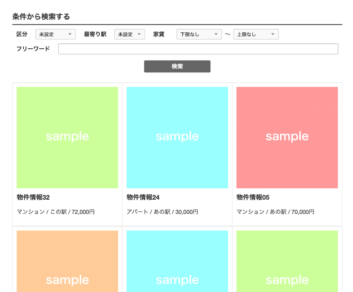Click the フリーワード text input field
The image size is (353, 292).
pos(198,49)
